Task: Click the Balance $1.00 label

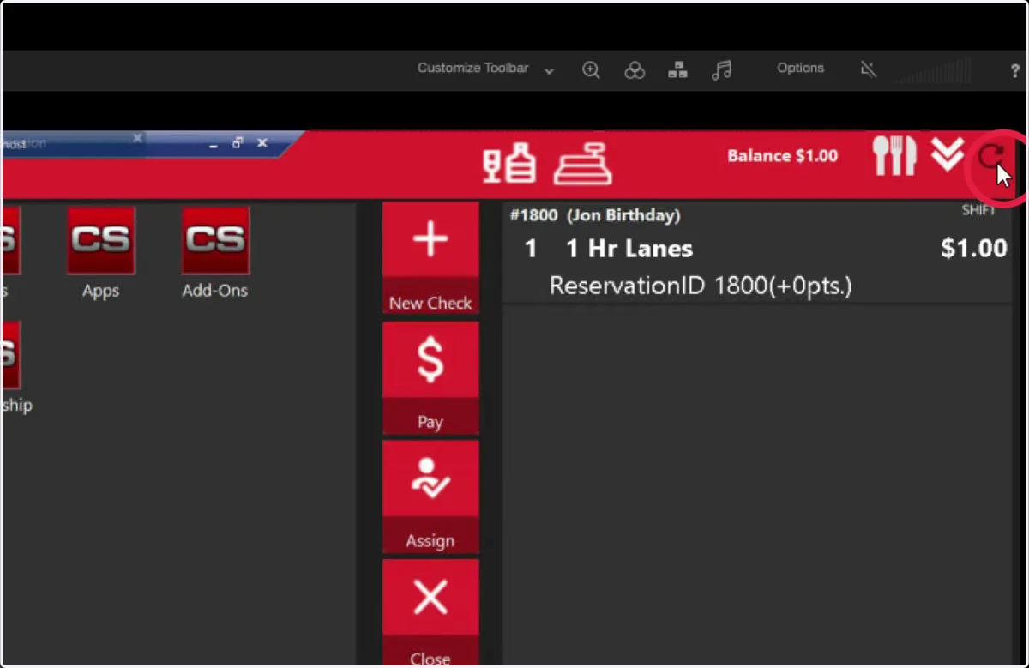Action: coord(782,156)
